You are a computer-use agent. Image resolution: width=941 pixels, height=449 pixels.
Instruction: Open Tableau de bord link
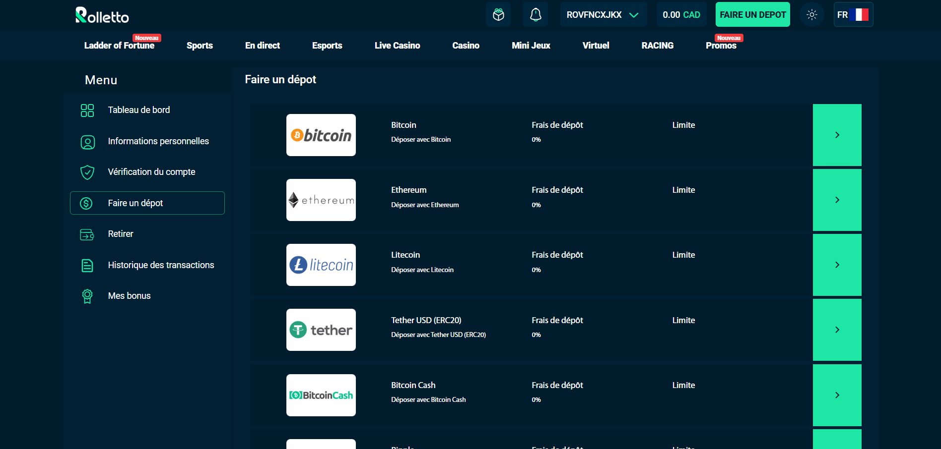(x=139, y=110)
